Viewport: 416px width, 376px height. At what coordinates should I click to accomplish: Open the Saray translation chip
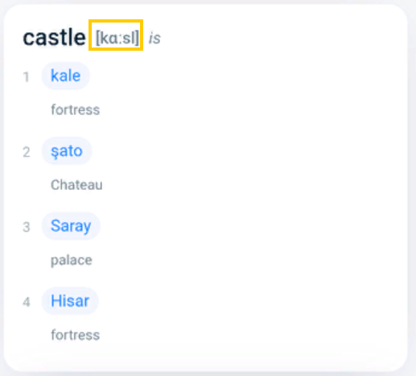(x=71, y=226)
